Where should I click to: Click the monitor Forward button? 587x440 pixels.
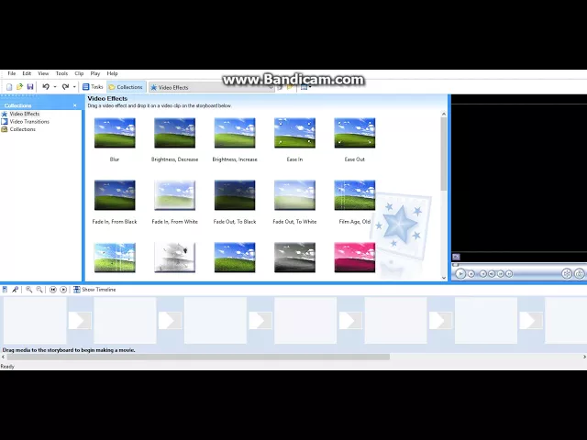[509, 274]
